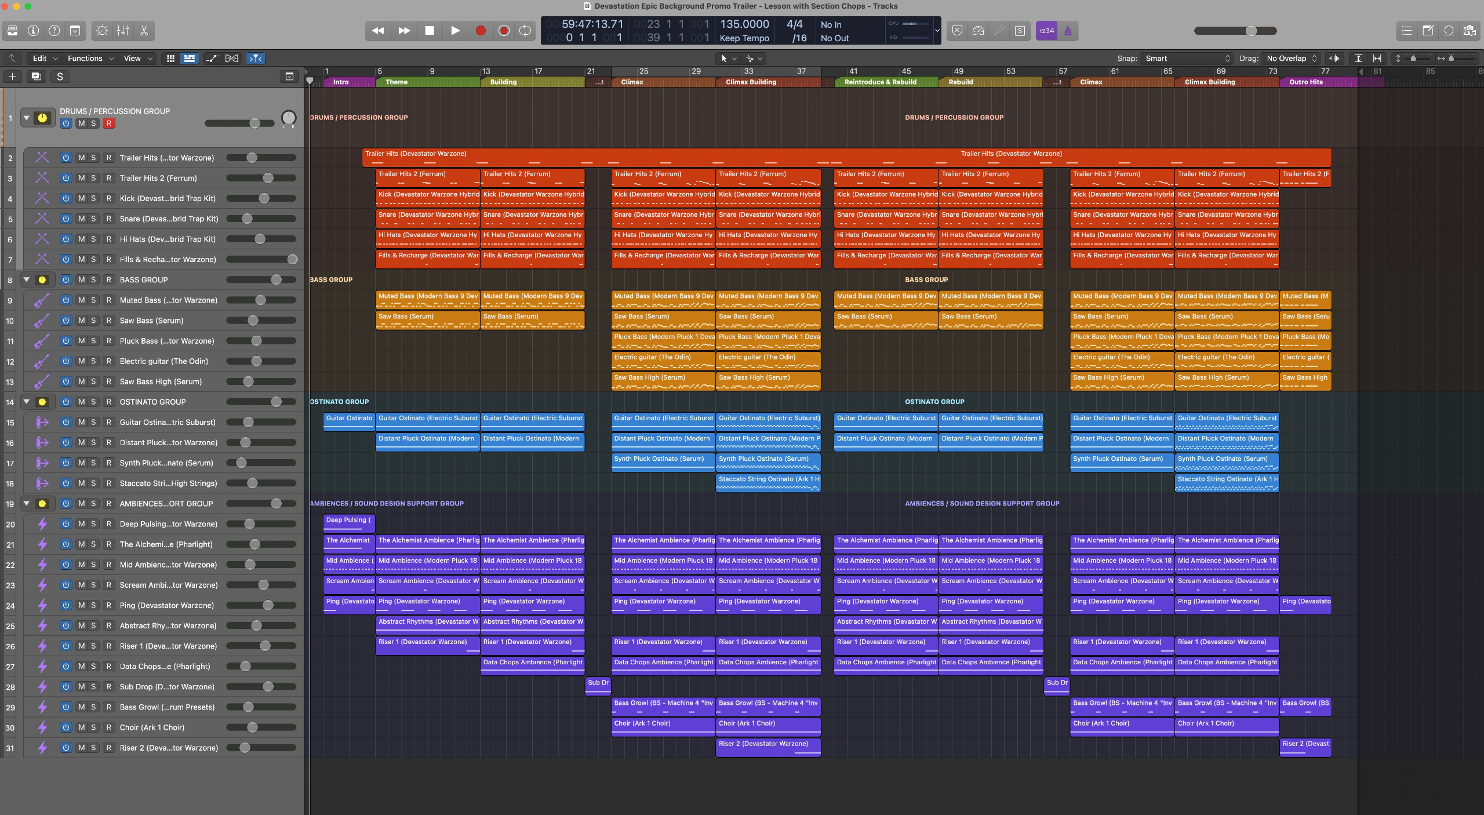This screenshot has width=1484, height=815.
Task: Click the Scissors editors icon
Action: click(144, 31)
